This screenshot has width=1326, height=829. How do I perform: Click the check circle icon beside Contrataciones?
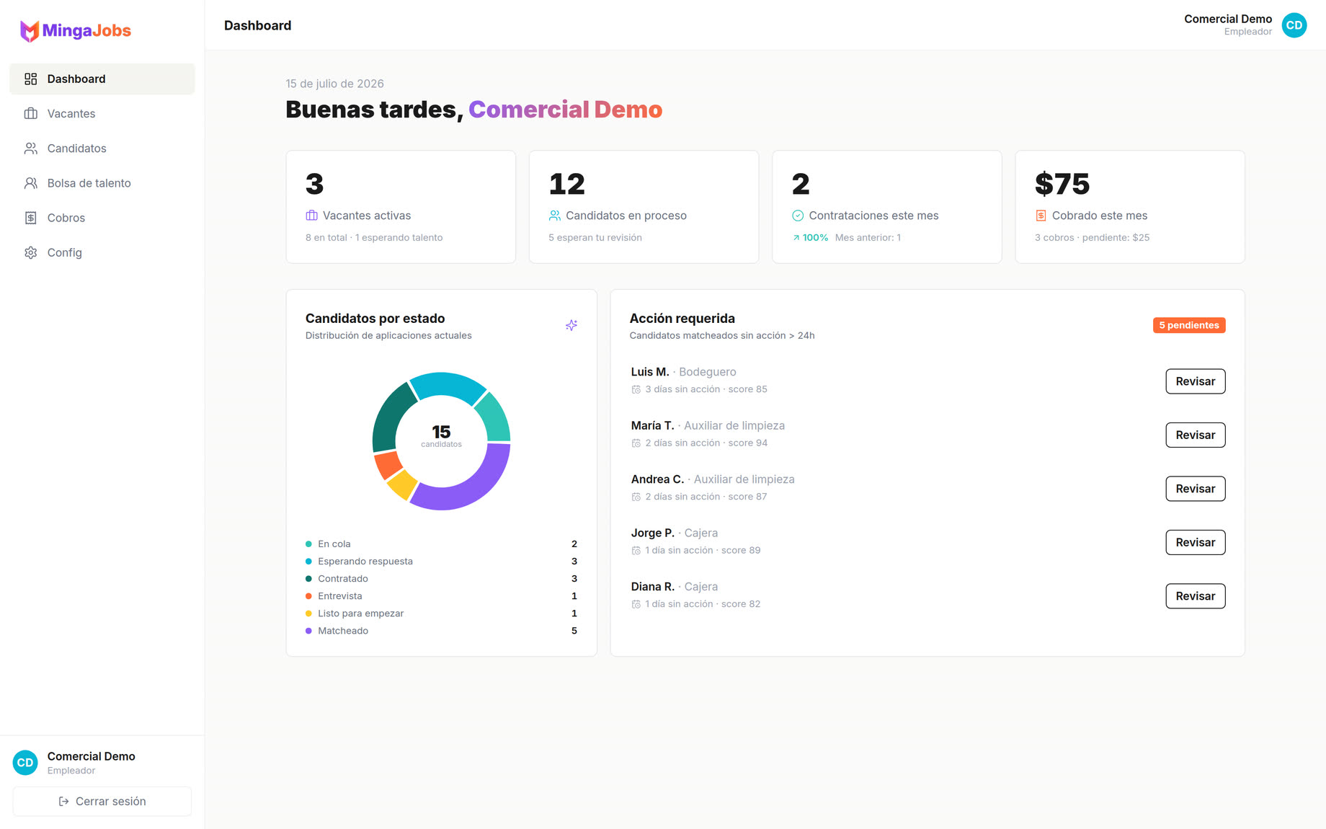pos(798,216)
